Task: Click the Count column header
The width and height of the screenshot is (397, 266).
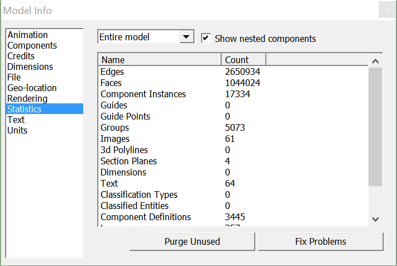Action: 243,60
